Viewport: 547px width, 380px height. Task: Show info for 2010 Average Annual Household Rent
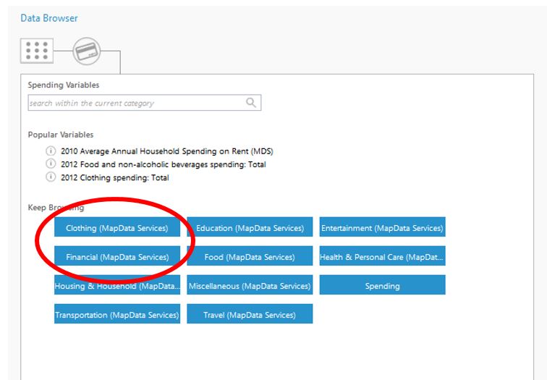[x=51, y=151]
